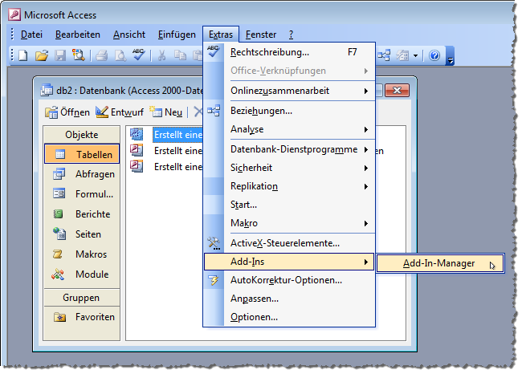Click Add-In-Manager in the submenu
Image resolution: width=522 pixels, height=374 pixels.
[x=440, y=263]
